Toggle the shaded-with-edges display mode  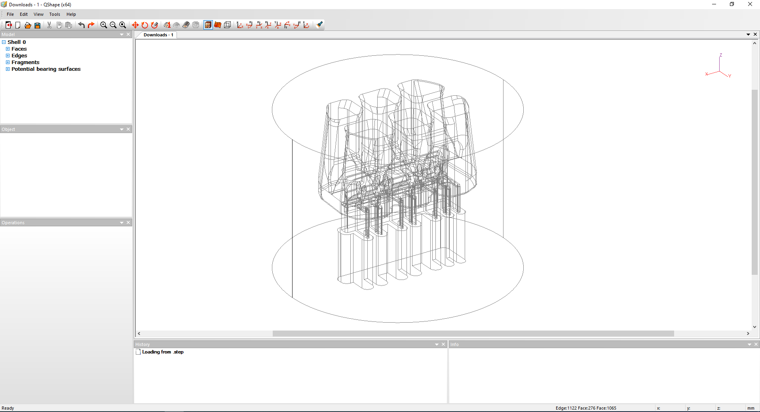click(208, 25)
